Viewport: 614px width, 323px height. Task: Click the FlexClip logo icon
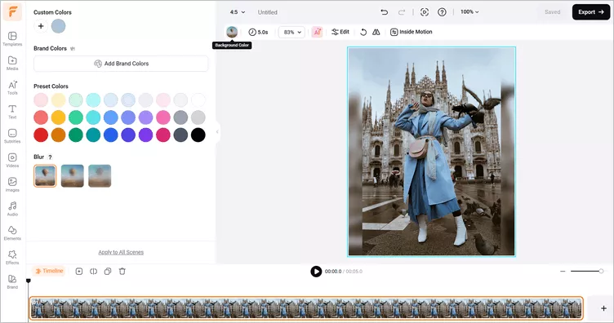pos(12,12)
